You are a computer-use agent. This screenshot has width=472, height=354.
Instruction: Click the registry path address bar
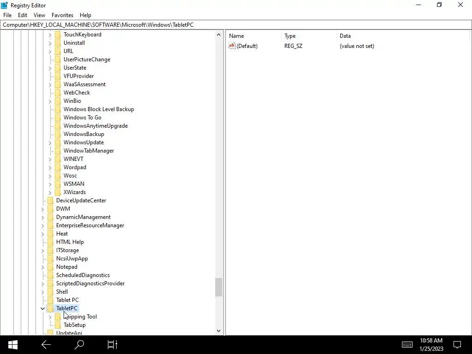click(x=236, y=25)
